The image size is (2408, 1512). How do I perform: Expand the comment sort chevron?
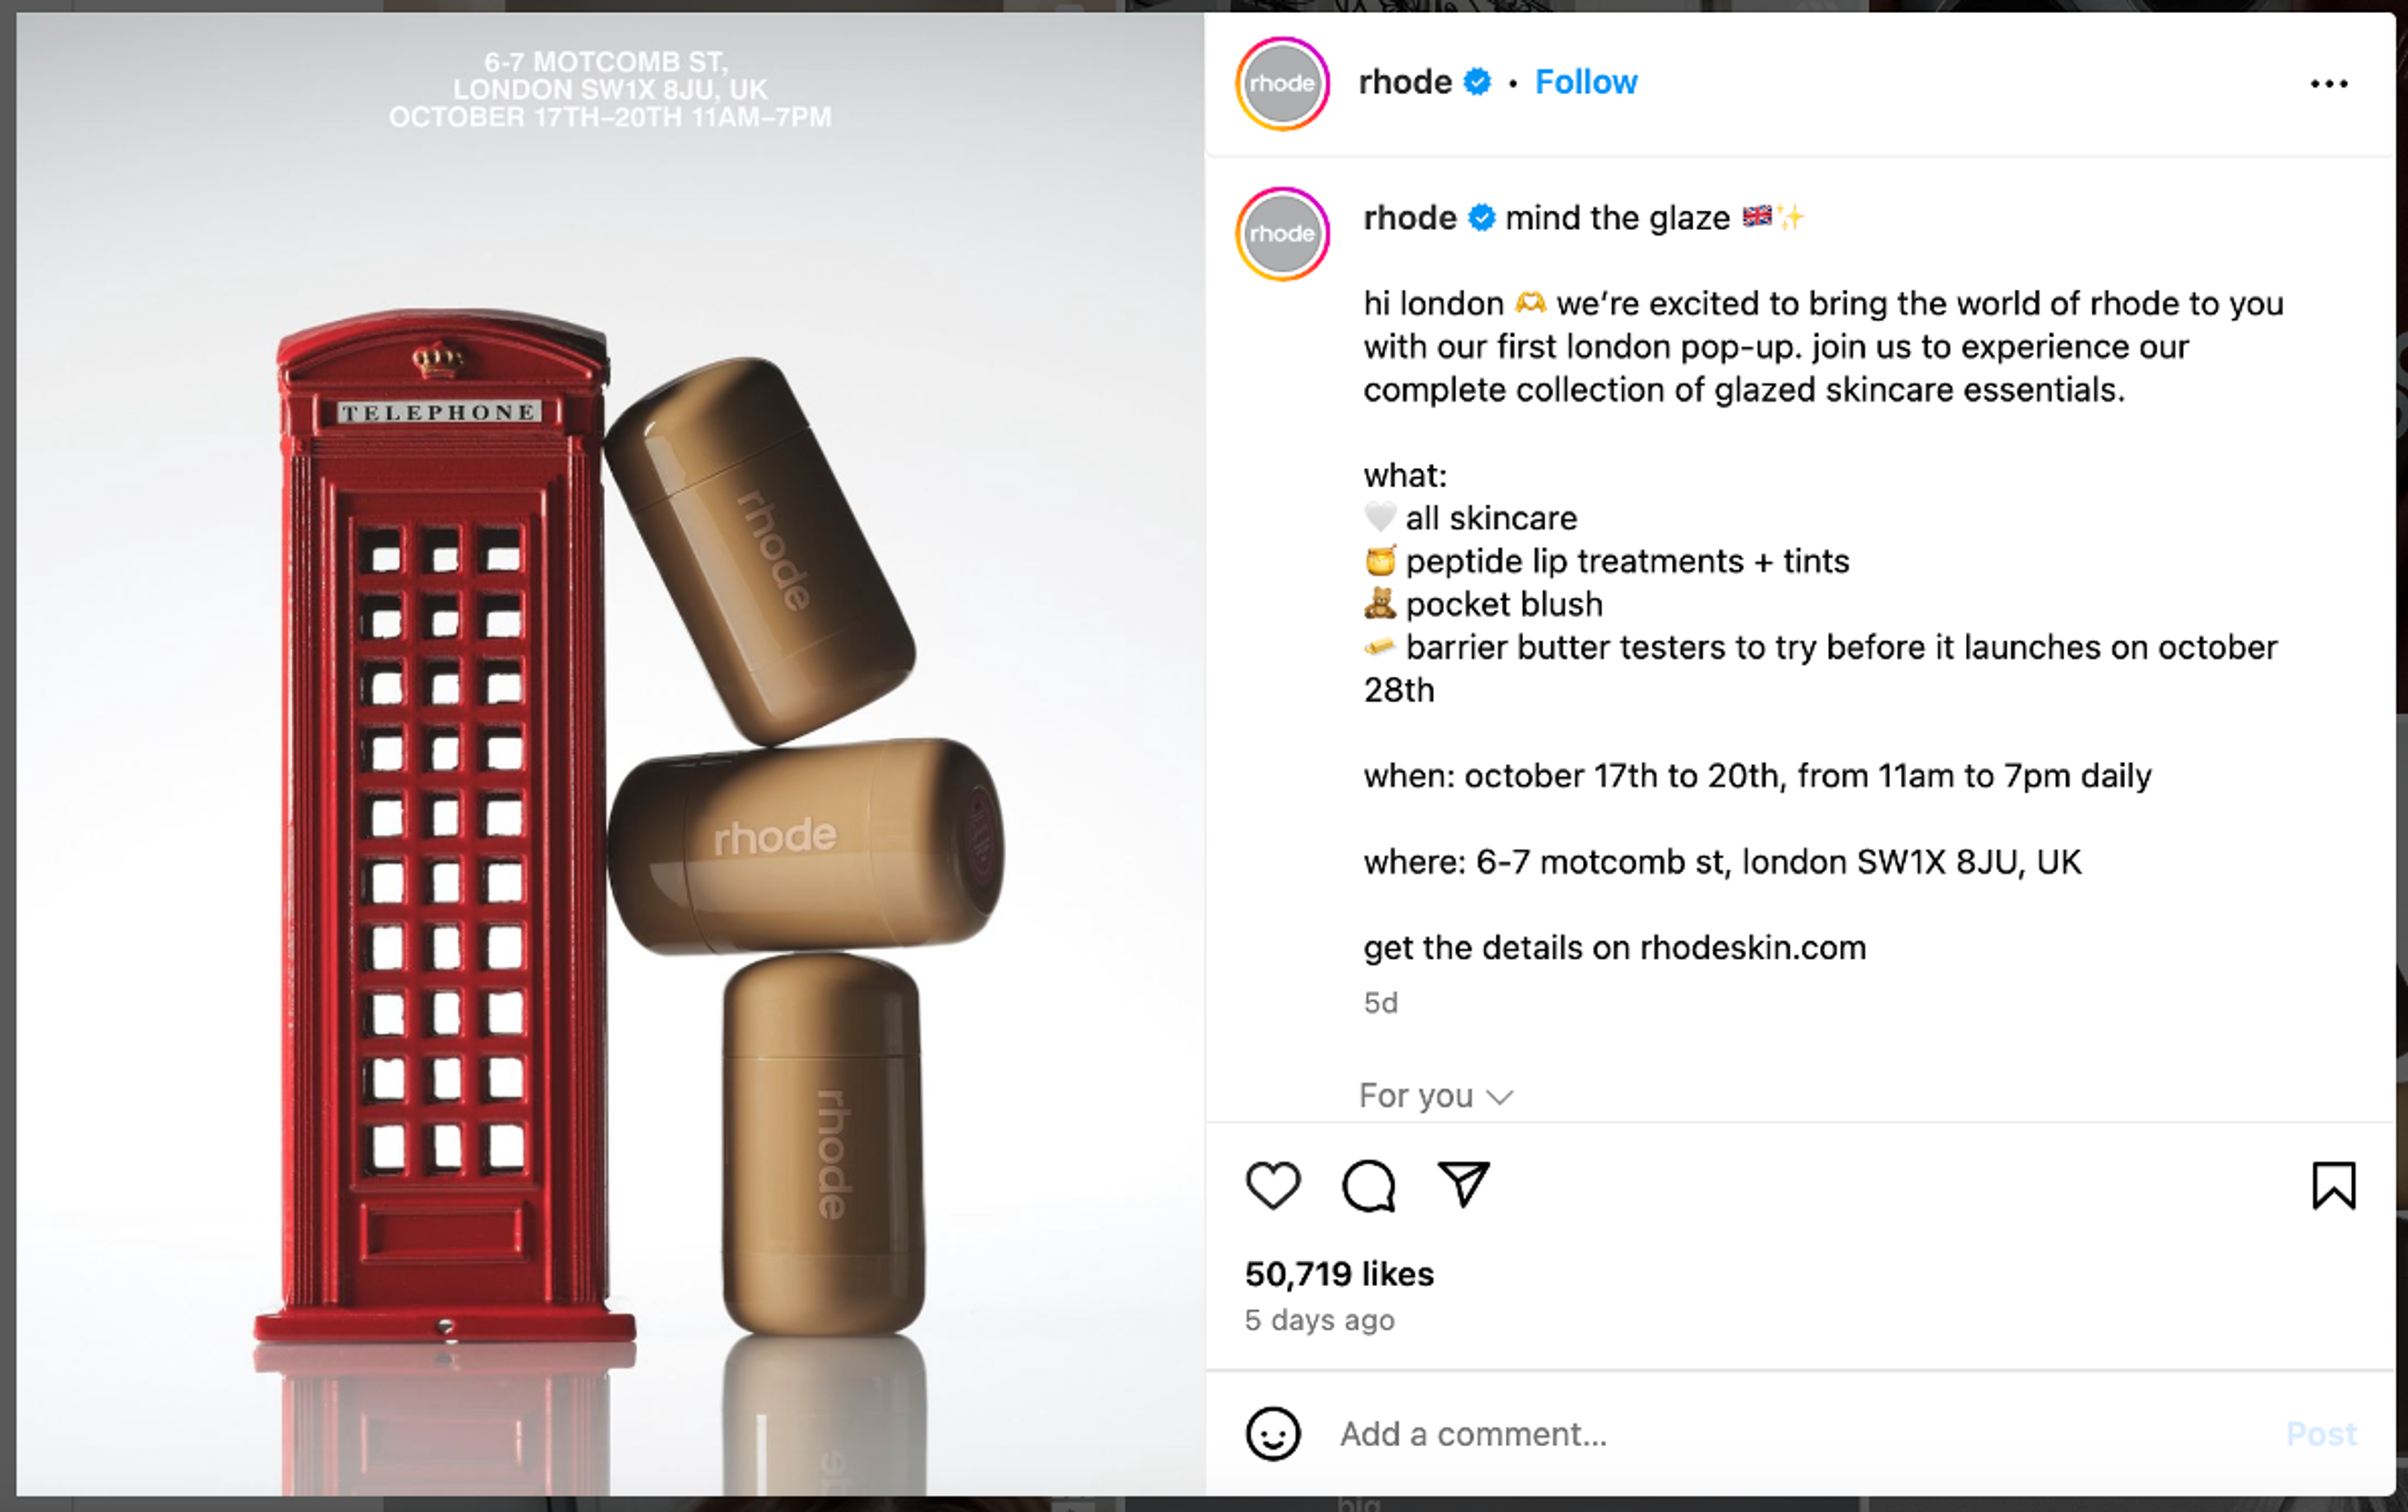(1500, 1097)
